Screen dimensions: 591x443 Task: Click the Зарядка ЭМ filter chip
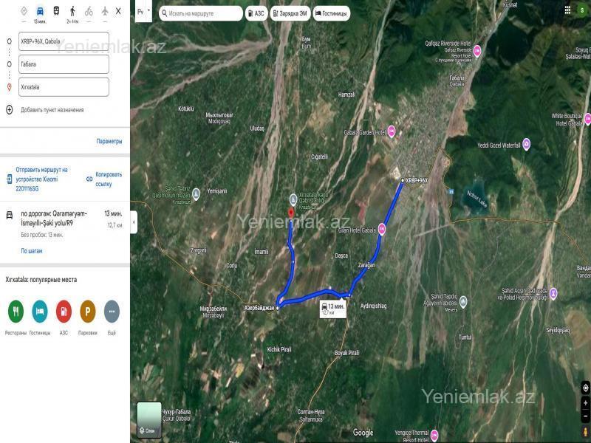pyautogui.click(x=290, y=13)
